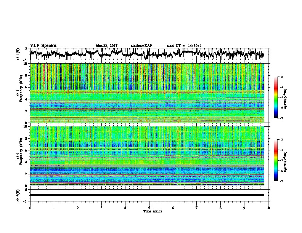Click the date 'Mar.22, 2017' label

[x=106, y=46]
